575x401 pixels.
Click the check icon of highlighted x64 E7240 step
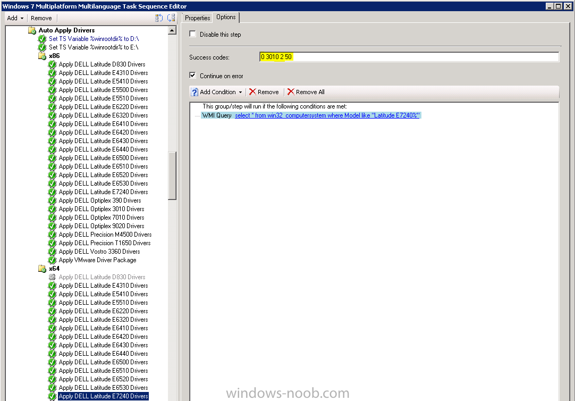pos(52,396)
